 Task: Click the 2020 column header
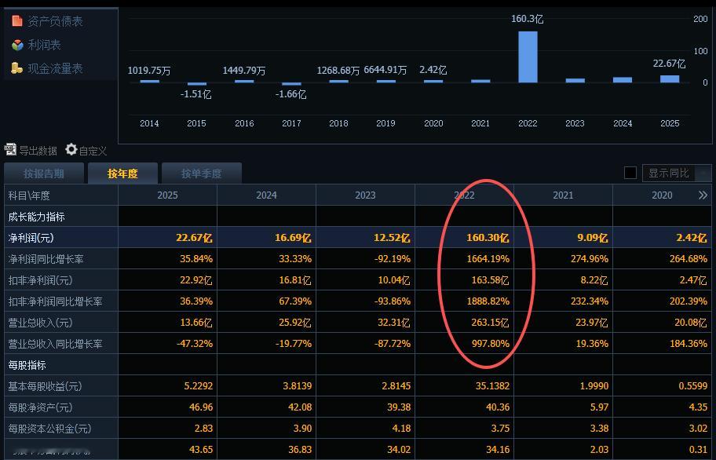point(662,195)
